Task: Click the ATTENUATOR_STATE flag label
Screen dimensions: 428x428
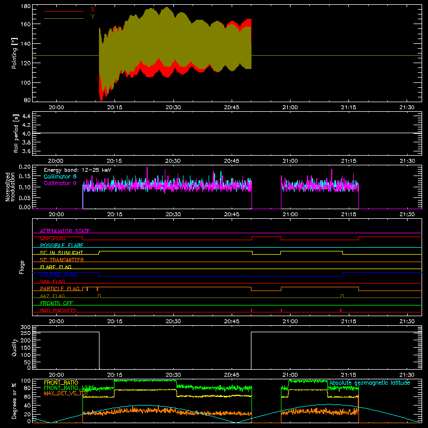Action: pos(65,231)
